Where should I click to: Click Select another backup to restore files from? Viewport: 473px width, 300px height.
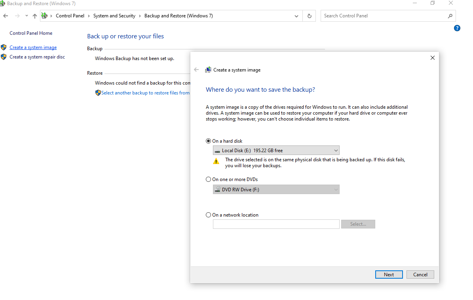tap(145, 93)
